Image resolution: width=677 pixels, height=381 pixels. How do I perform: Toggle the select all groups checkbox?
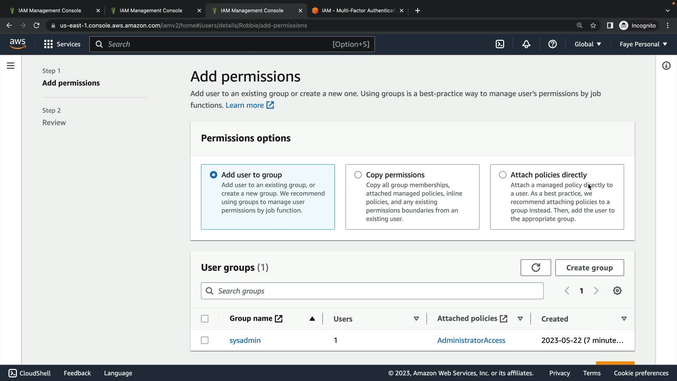click(205, 319)
